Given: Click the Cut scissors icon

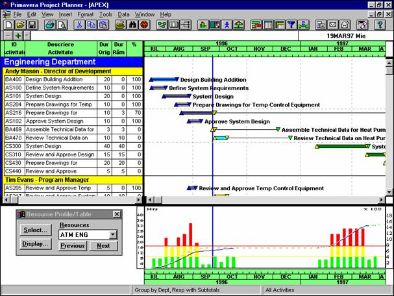Looking at the screenshot, I should (x=80, y=25).
